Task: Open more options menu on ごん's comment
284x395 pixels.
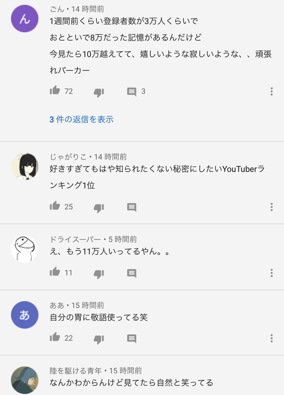Action: [271, 91]
